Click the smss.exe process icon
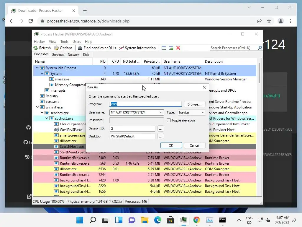 tap(51, 79)
